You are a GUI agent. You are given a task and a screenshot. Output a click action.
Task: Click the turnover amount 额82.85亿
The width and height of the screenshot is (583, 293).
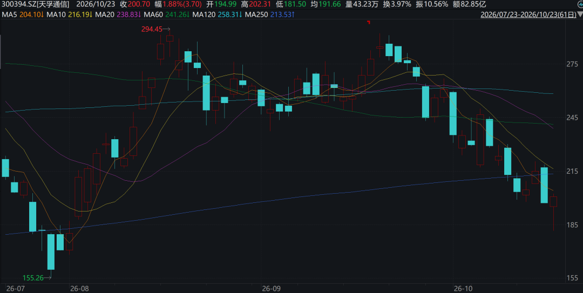[x=469, y=4]
